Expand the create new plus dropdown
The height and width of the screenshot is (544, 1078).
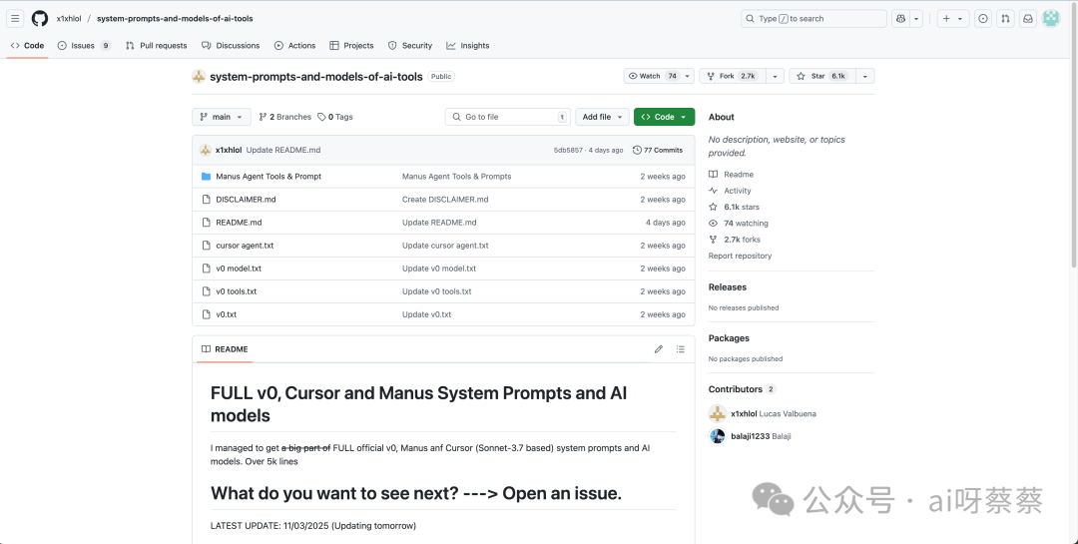click(953, 19)
